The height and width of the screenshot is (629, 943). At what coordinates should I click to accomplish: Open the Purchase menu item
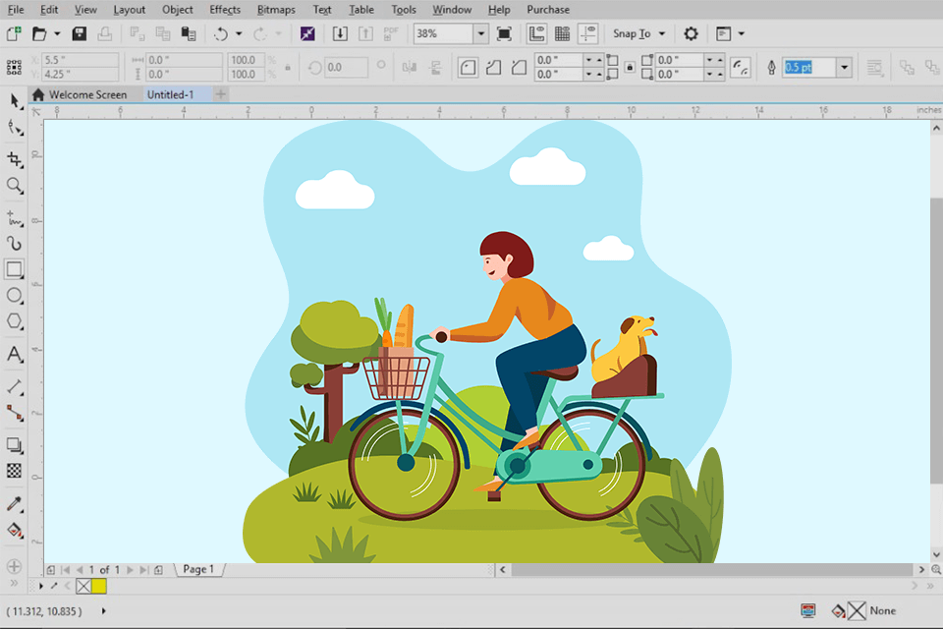548,10
